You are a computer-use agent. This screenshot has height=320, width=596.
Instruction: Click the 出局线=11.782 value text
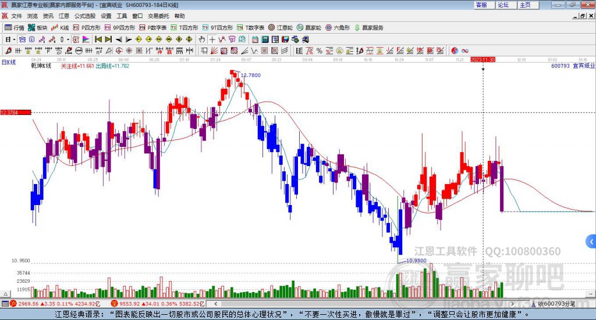click(x=112, y=66)
